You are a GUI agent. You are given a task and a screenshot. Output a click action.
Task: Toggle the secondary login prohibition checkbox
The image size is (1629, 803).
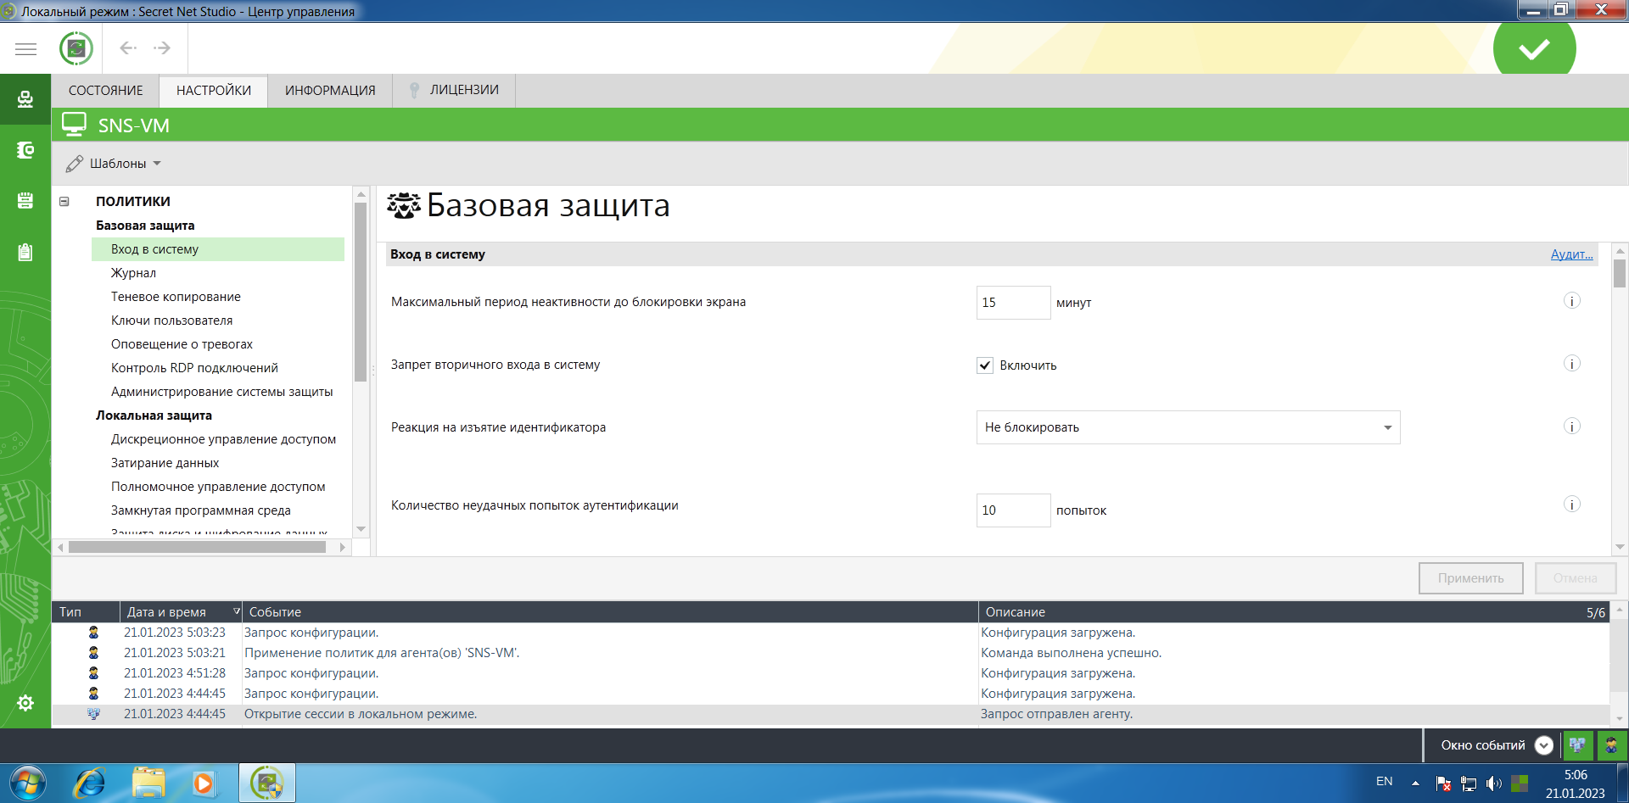pos(985,365)
